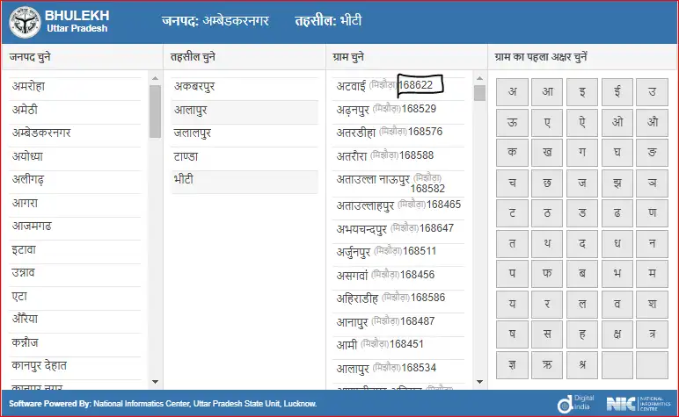Image resolution: width=679 pixels, height=417 pixels.
Task: Filter villages by letter ह
Action: coord(582,334)
